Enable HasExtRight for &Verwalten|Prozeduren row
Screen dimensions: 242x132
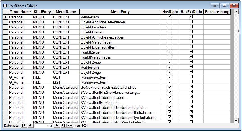point(191,102)
